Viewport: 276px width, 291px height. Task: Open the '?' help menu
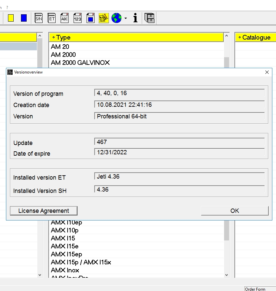pyautogui.click(x=7, y=8)
